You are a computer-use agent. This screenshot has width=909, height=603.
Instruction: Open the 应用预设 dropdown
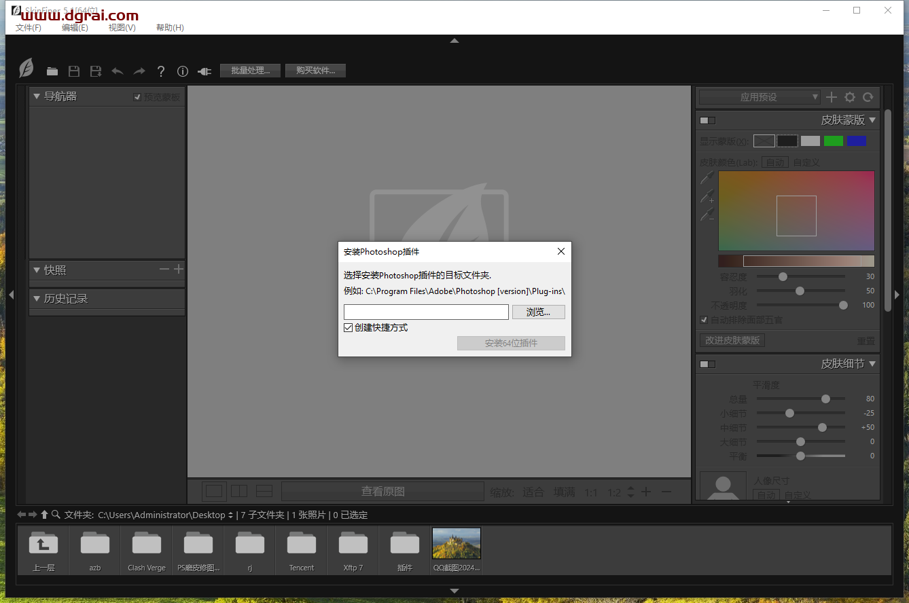(760, 97)
